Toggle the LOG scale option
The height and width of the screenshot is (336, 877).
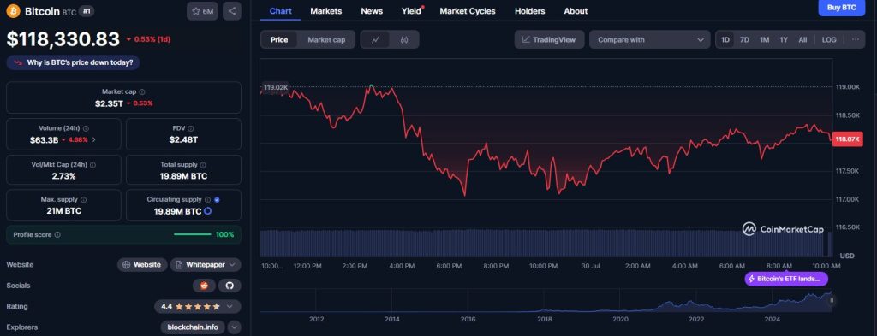click(x=829, y=39)
